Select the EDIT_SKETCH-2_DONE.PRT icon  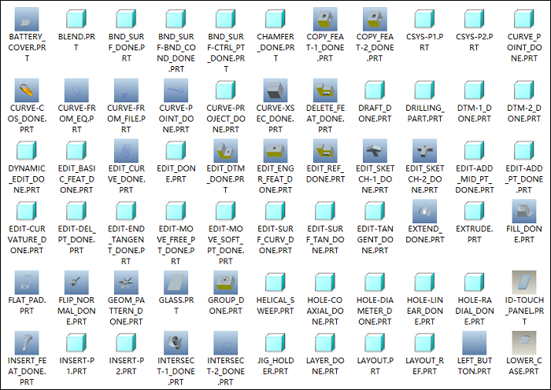click(x=424, y=151)
